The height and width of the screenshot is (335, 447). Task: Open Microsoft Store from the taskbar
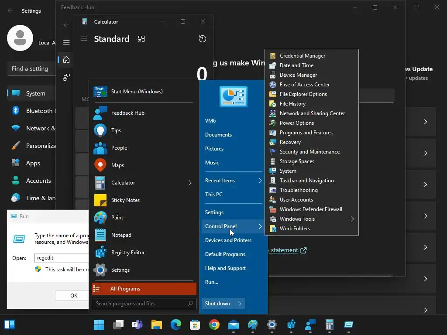click(195, 325)
